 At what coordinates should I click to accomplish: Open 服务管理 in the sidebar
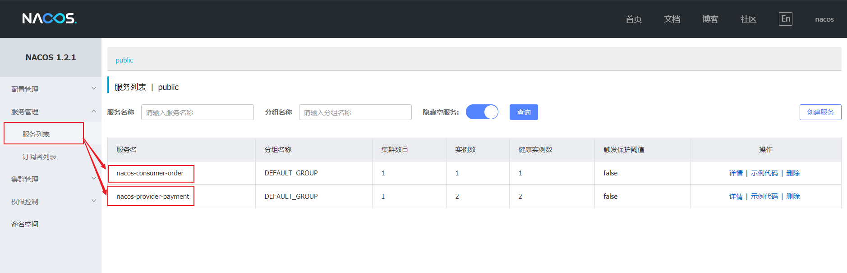tap(25, 112)
